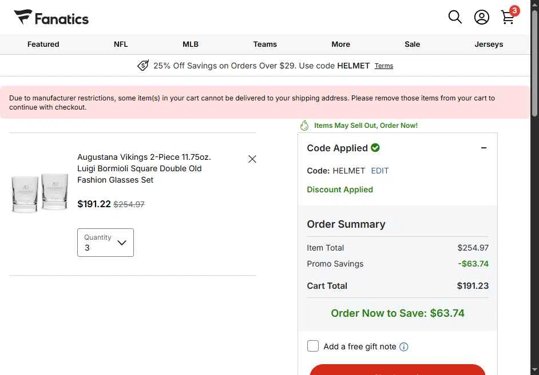Click the Terms link
This screenshot has width=539, height=375.
pos(383,66)
